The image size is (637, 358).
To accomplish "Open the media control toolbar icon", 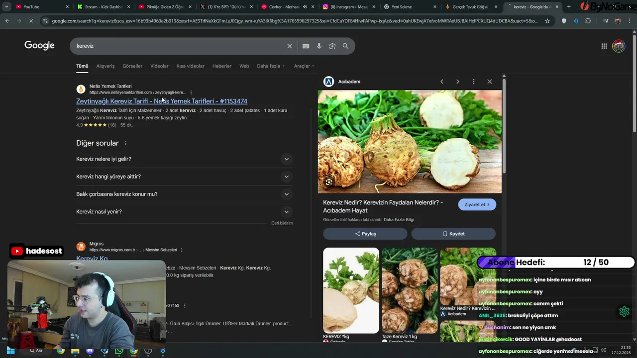I will click(x=605, y=21).
